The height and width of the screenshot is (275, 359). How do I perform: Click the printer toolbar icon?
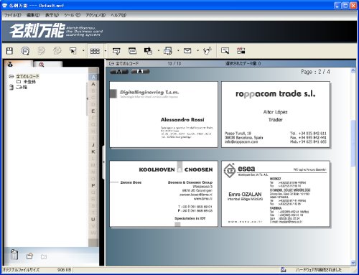tap(168, 51)
